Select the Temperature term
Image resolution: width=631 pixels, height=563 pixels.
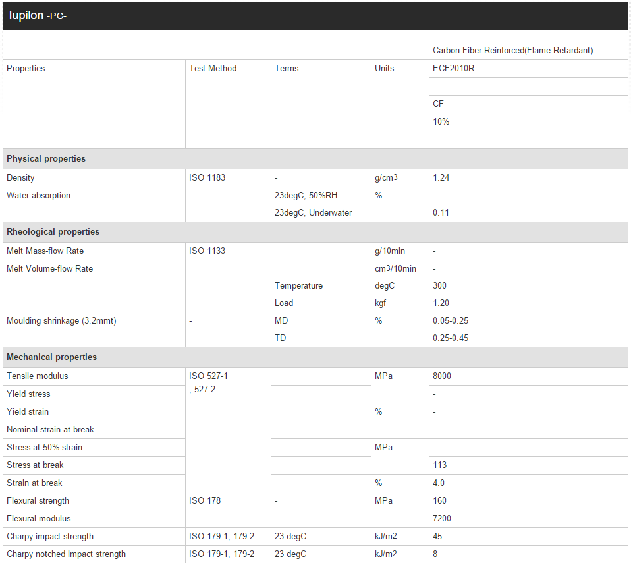click(x=298, y=285)
